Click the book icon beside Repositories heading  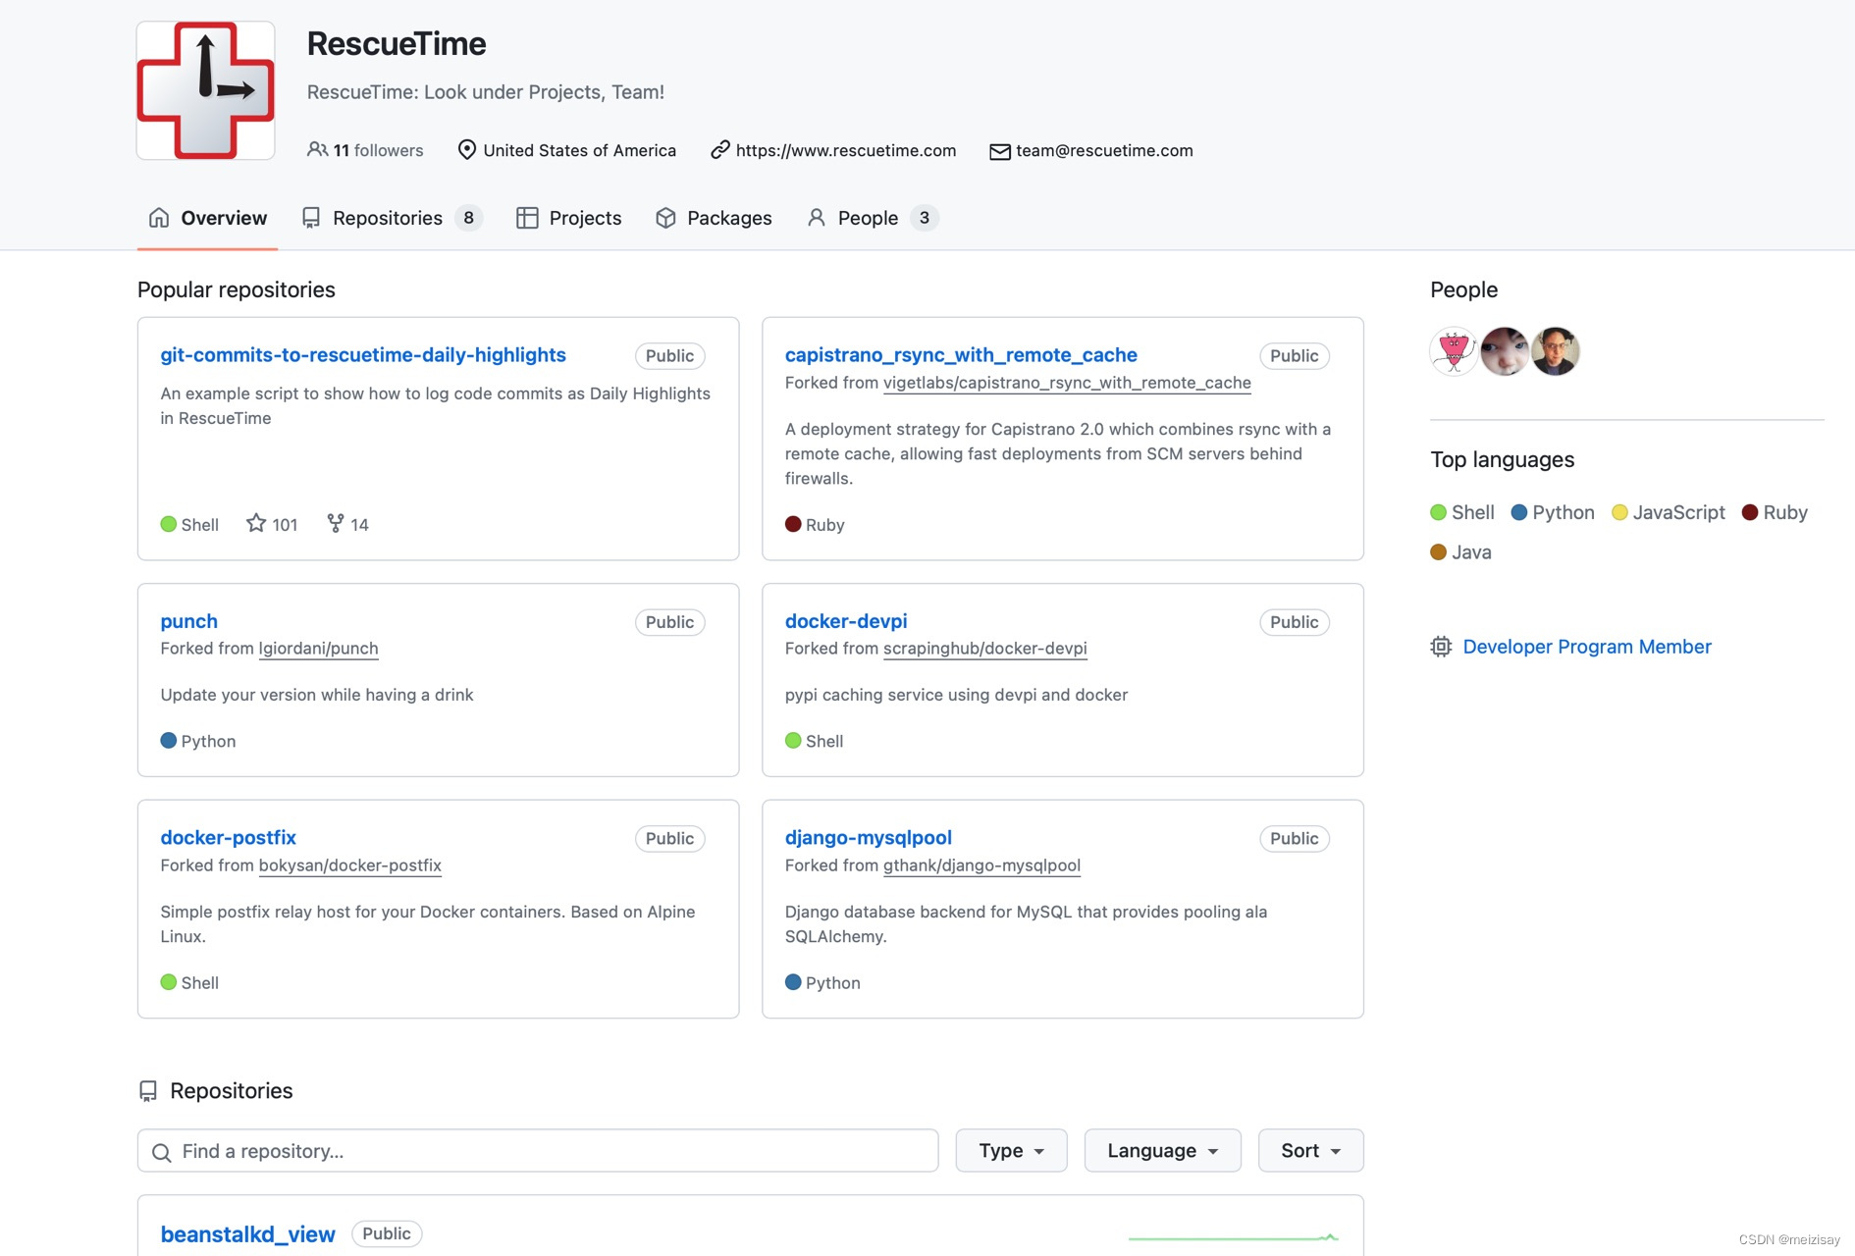point(148,1091)
